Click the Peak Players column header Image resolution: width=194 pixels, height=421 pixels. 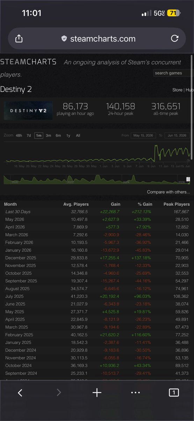coord(177,204)
